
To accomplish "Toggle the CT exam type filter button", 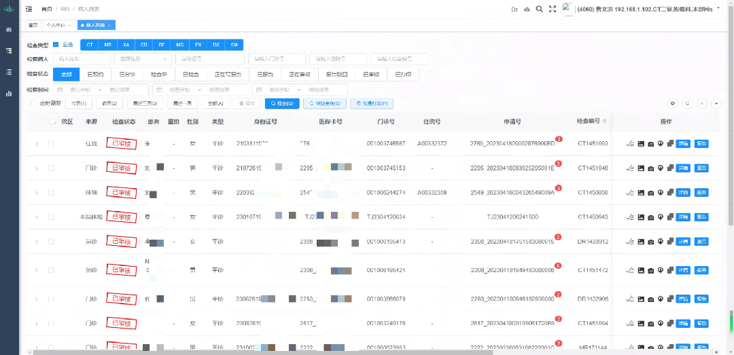I will point(90,45).
